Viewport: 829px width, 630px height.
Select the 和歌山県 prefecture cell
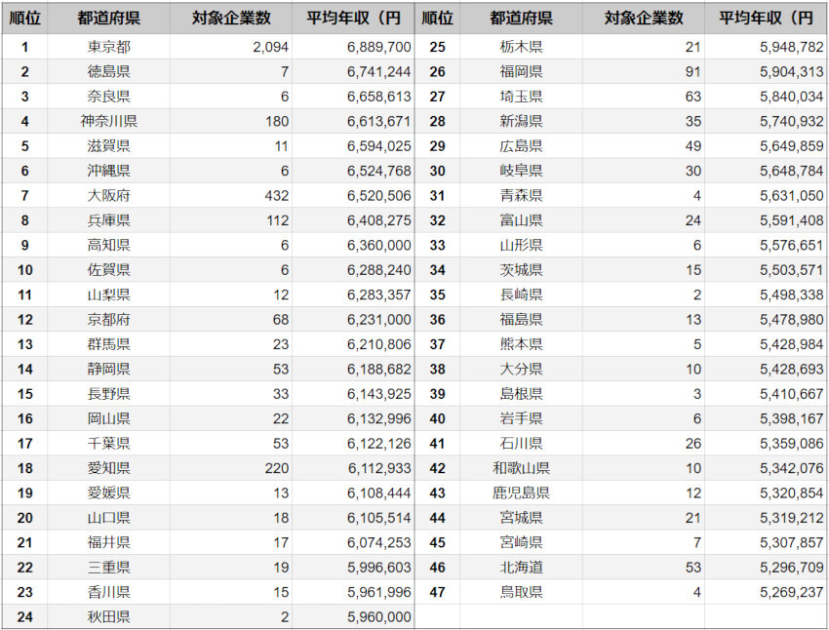point(521,468)
